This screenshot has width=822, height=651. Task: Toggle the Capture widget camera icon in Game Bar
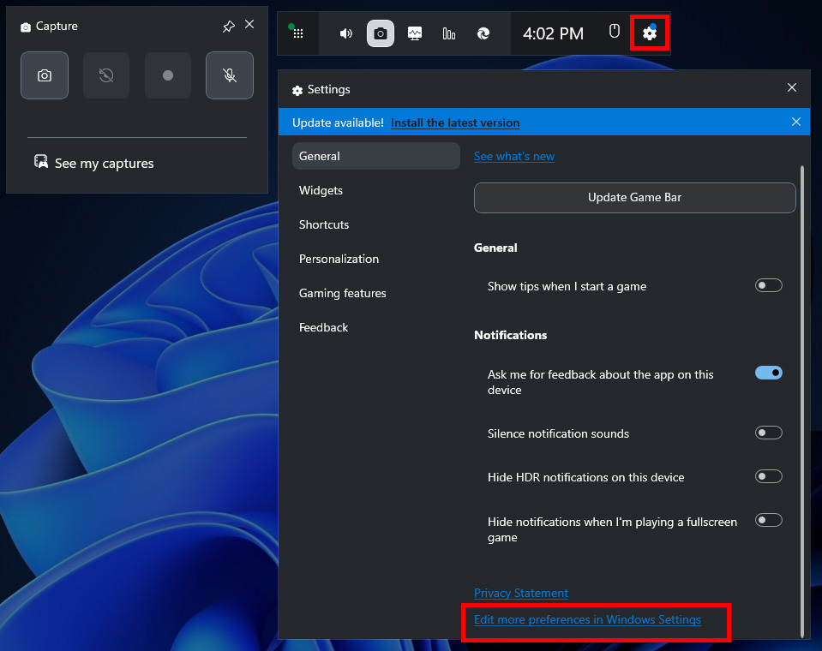(381, 33)
